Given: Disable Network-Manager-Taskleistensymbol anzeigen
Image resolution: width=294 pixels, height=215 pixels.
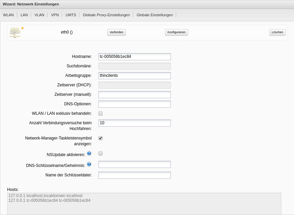Looking at the screenshot, I should [100, 138].
